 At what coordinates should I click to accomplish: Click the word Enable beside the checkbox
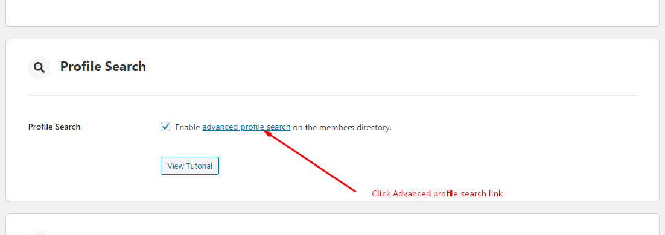188,127
